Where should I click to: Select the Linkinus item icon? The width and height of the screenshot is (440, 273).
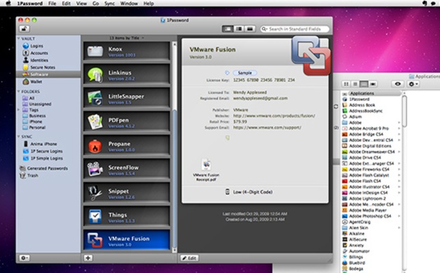[95, 75]
